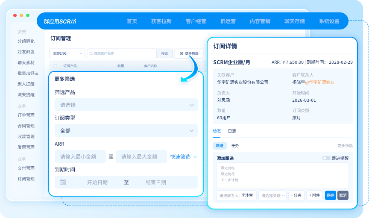369x218 pixels.
Task: Open the 请选择关联 dropdown
Action: tap(272, 195)
